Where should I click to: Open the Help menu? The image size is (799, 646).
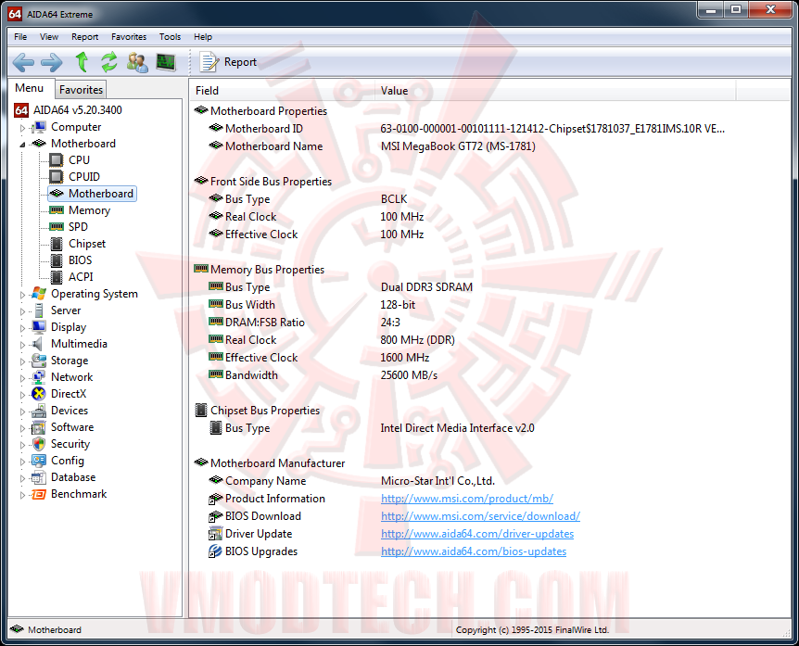[x=203, y=37]
